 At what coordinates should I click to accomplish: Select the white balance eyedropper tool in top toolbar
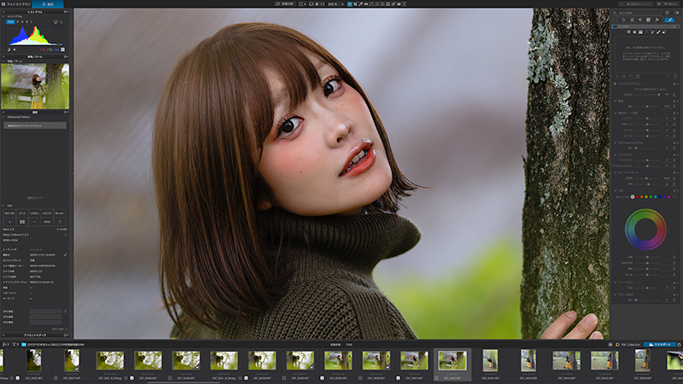pos(361,4)
